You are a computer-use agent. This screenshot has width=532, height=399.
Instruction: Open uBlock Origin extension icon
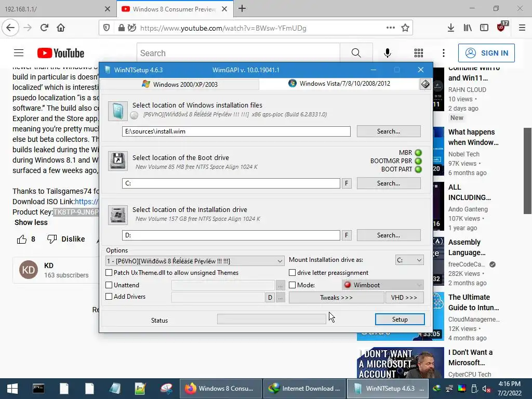click(x=502, y=27)
